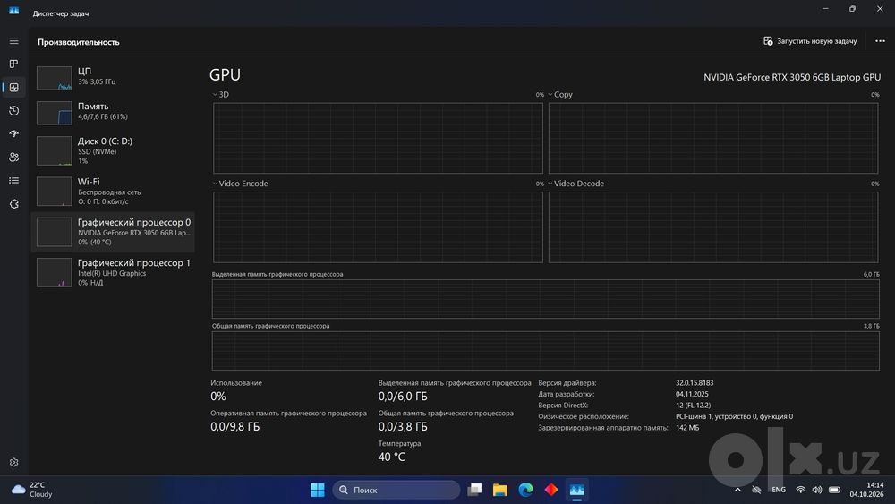895x504 pixels.
Task: Open the Users page icon
Action: point(13,157)
